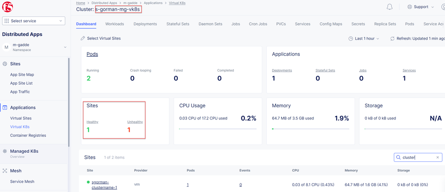Click the Sites section icon in sidebar

(x=5, y=64)
